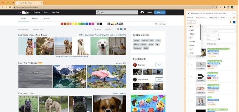Open the SafeSearch on dropdown
Screen dimensions: 239x112
[38, 29]
